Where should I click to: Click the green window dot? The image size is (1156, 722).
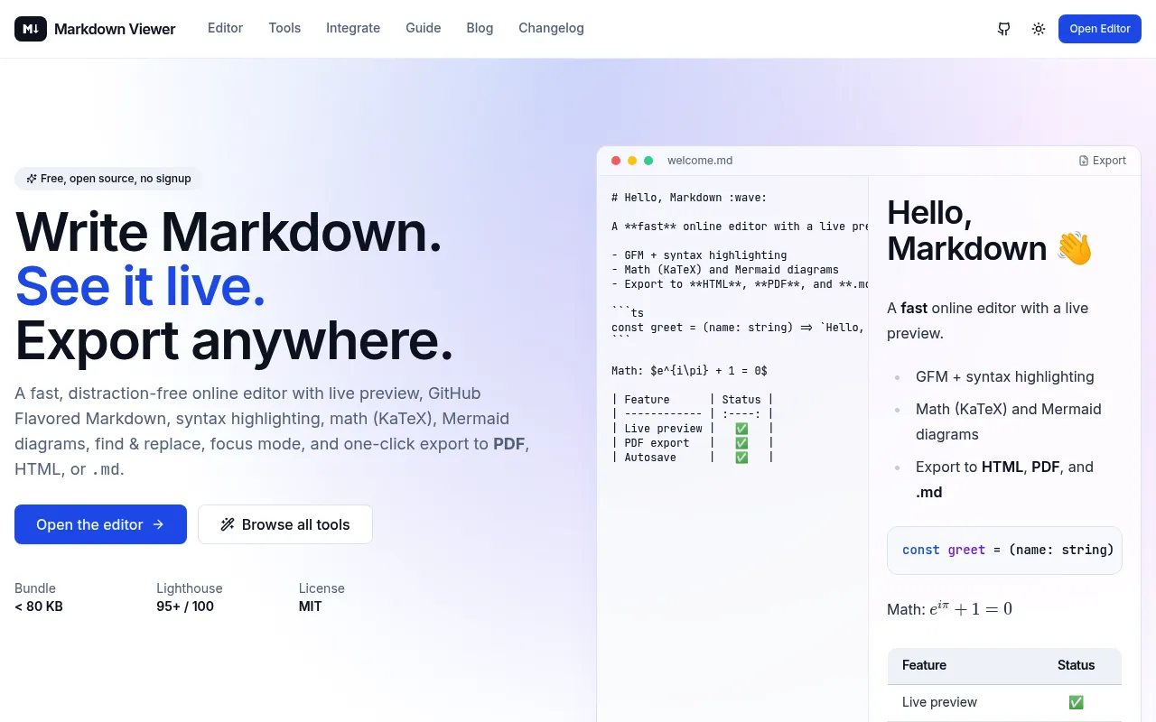point(648,161)
